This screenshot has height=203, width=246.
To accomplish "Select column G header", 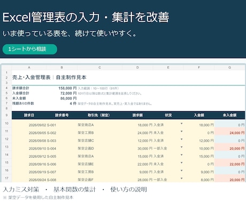I will point(229,67).
